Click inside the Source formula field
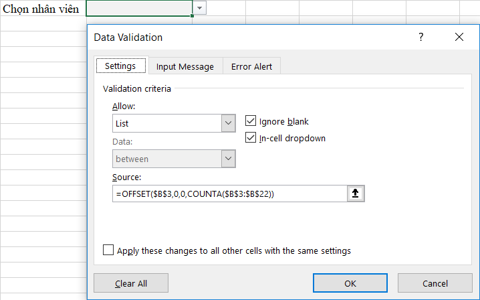 229,194
